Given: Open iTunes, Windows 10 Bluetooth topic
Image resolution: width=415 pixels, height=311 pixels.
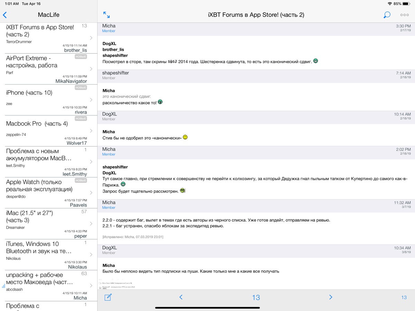Looking at the screenshot, I should tap(39, 247).
